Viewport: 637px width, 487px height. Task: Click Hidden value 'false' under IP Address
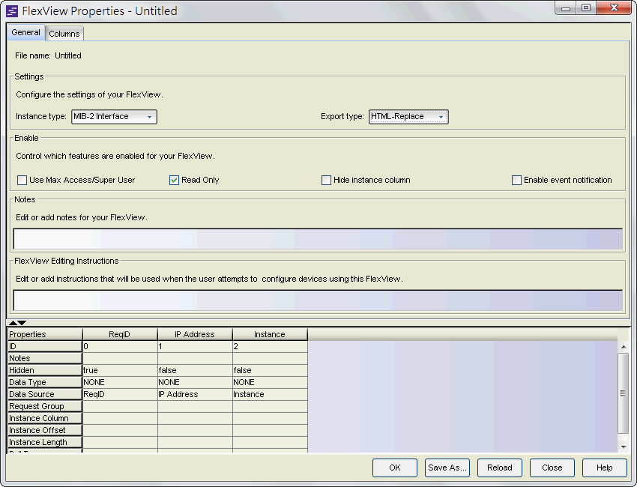point(195,370)
